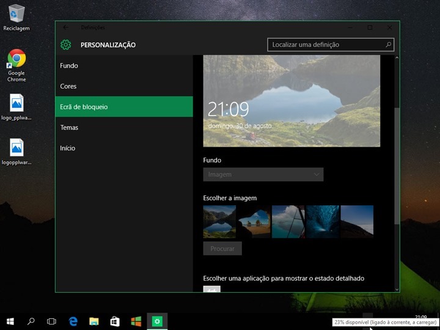Viewport: 440px width, 330px height.
Task: Click the calendar app icon under detailed status
Action: [x=211, y=289]
